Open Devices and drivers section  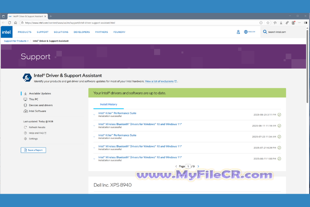[41, 105]
